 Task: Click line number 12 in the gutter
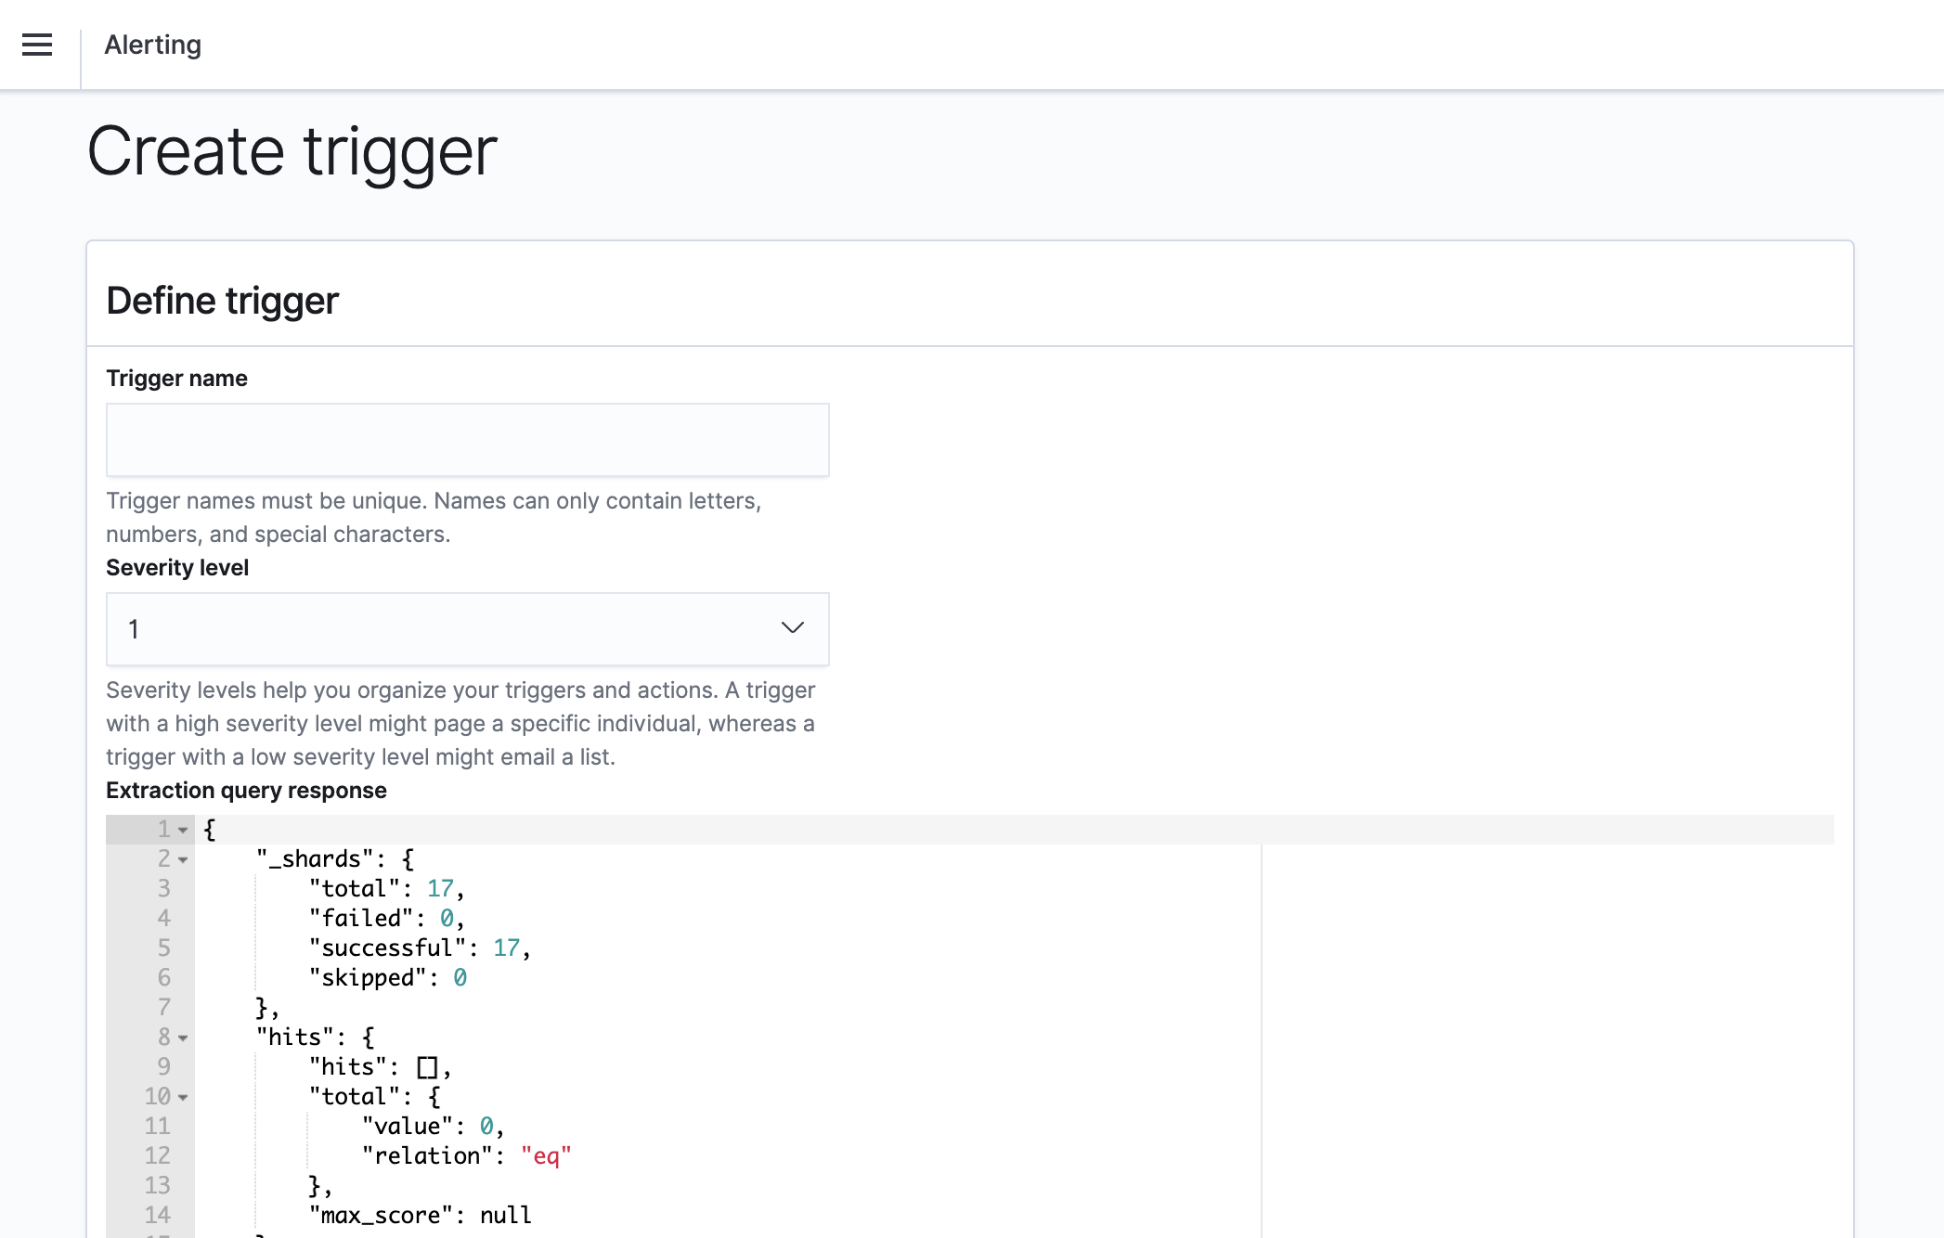(x=157, y=1156)
